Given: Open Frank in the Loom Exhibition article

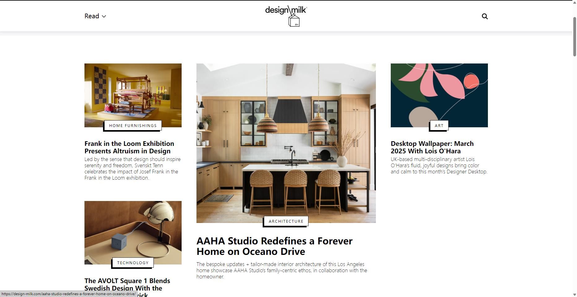Looking at the screenshot, I should point(129,147).
